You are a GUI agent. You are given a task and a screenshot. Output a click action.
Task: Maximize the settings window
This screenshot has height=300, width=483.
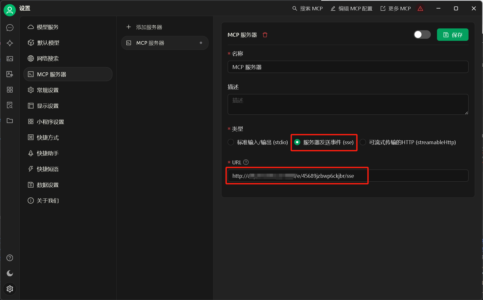pyautogui.click(x=456, y=9)
